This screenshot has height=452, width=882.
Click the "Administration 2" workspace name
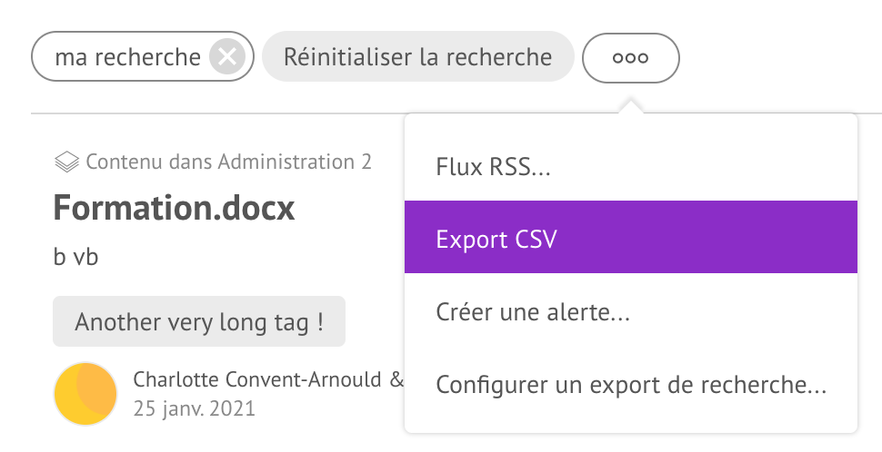[295, 162]
